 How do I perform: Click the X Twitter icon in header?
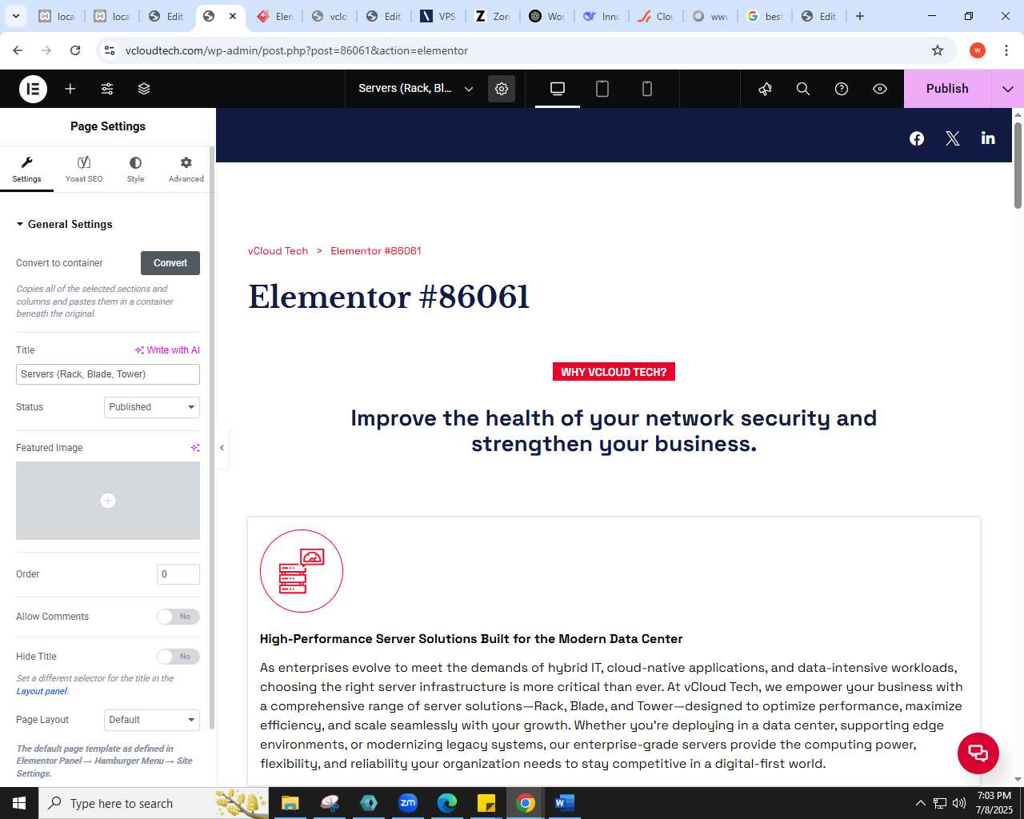click(x=952, y=138)
